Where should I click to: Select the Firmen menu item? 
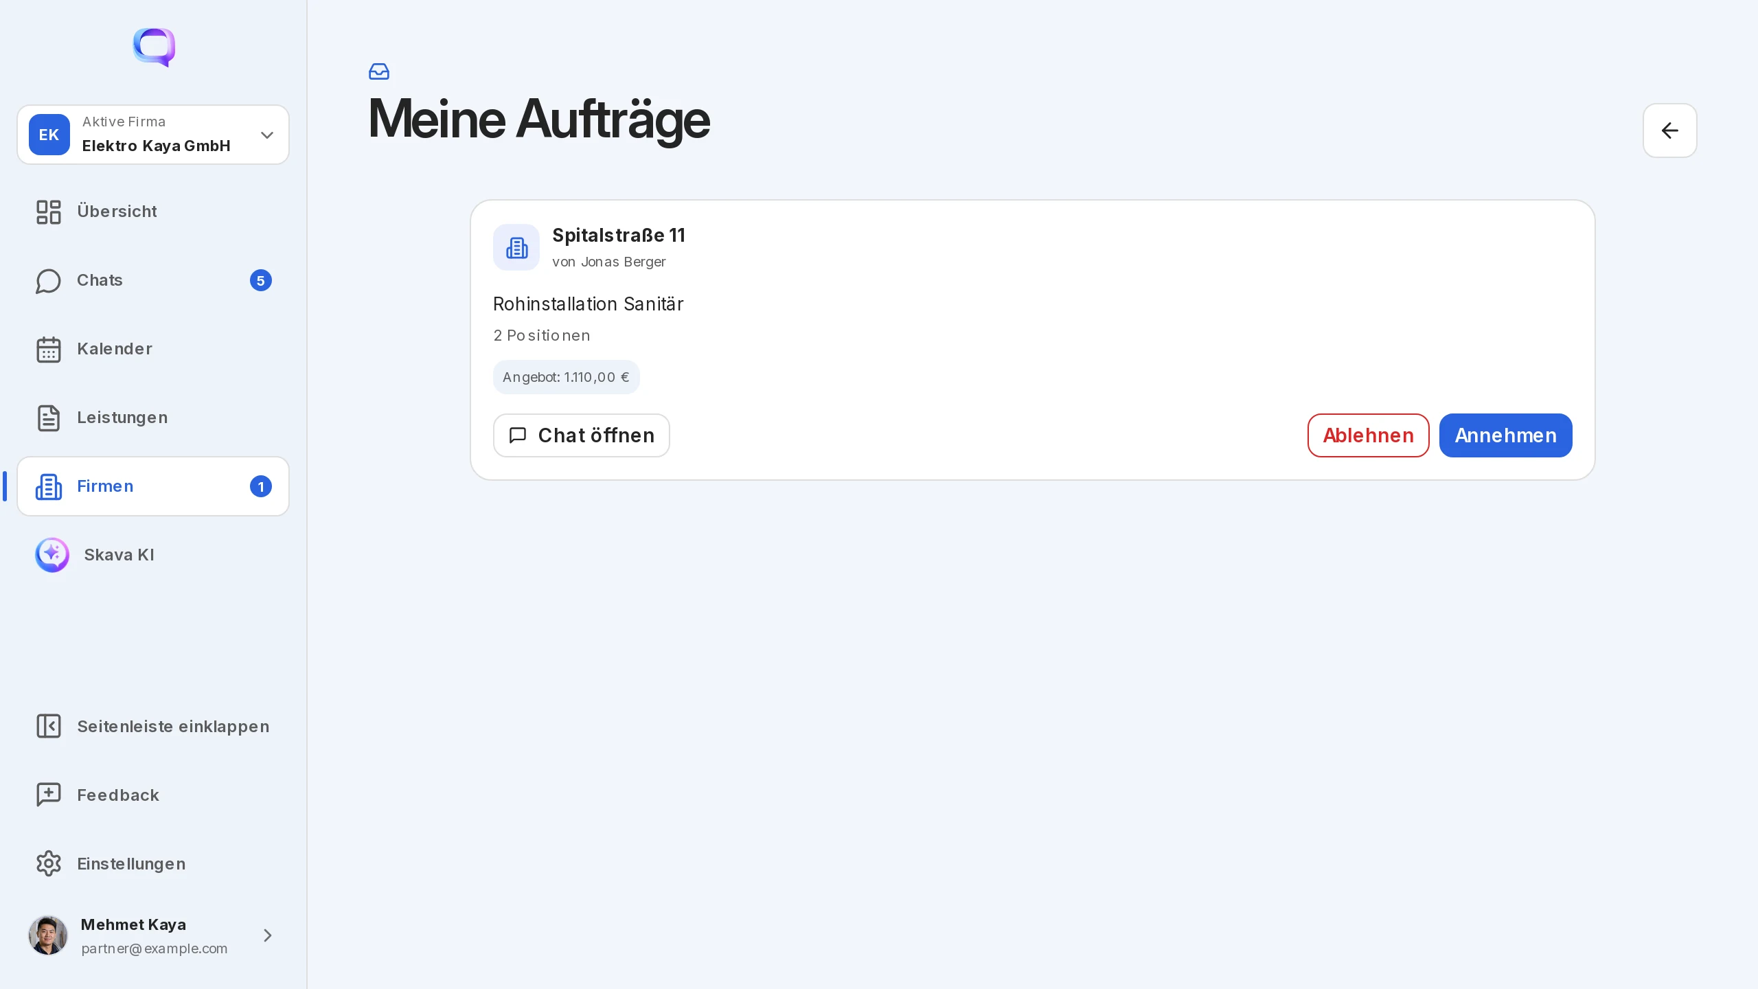pyautogui.click(x=153, y=486)
